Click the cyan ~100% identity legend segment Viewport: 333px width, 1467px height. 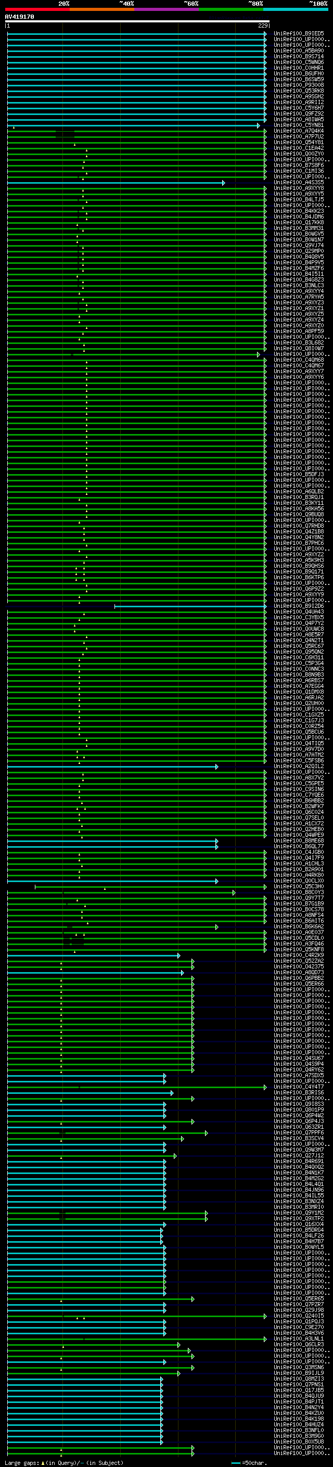click(x=296, y=9)
